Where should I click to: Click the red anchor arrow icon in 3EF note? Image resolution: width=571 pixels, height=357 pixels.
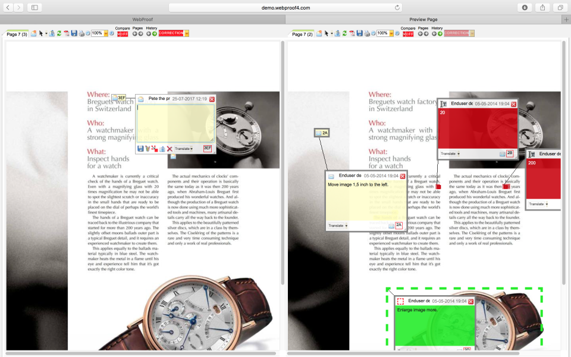[155, 149]
